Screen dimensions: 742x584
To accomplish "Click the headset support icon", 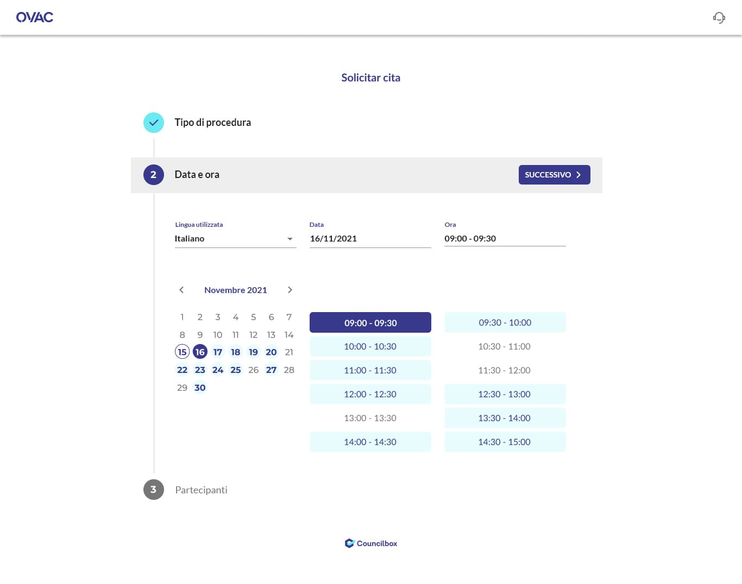I will 719,18.
